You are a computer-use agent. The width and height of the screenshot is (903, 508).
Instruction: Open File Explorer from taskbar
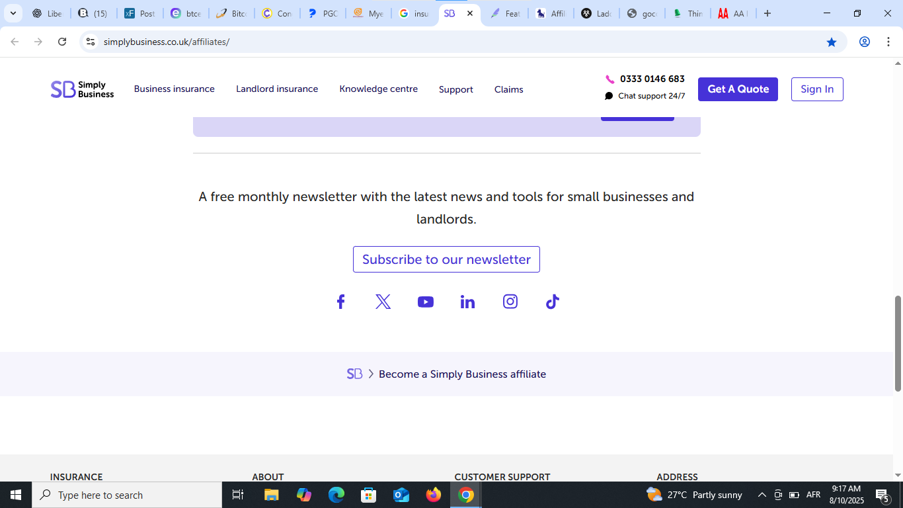271,495
